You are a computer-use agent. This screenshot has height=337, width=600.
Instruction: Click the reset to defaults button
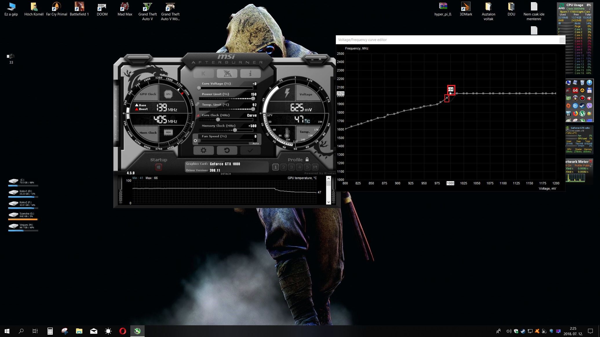227,150
